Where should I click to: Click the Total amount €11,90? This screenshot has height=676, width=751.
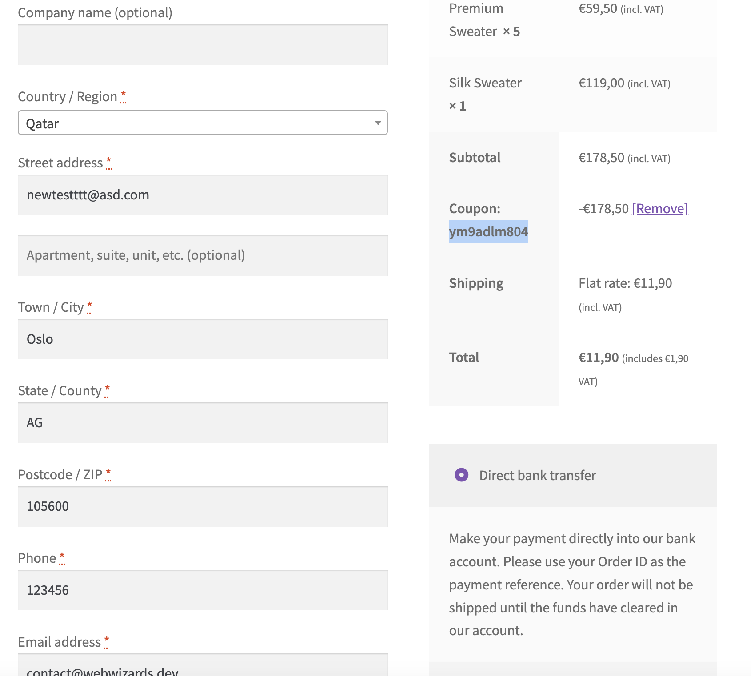(x=598, y=358)
